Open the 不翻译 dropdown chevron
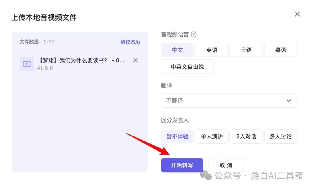The height and width of the screenshot is (186, 312). point(289,101)
